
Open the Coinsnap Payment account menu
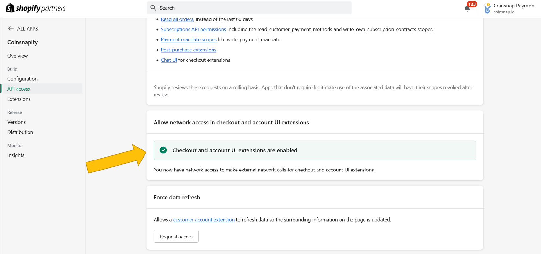[510, 8]
